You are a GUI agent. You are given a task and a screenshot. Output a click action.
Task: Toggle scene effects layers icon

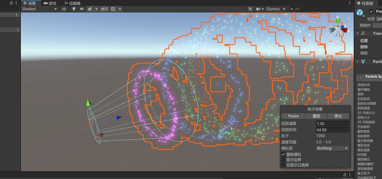click(x=90, y=9)
